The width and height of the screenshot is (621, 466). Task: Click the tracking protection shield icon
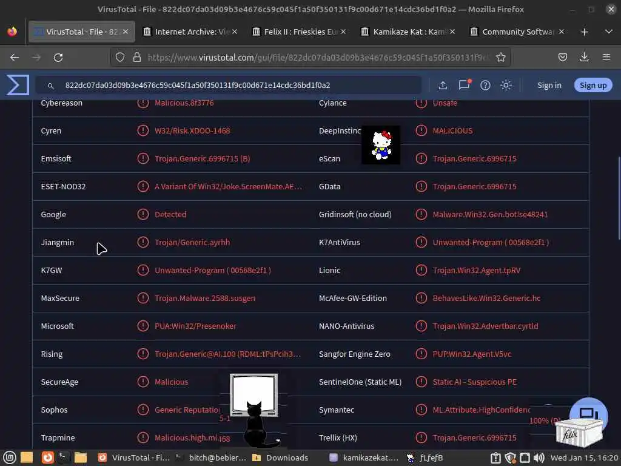(120, 58)
